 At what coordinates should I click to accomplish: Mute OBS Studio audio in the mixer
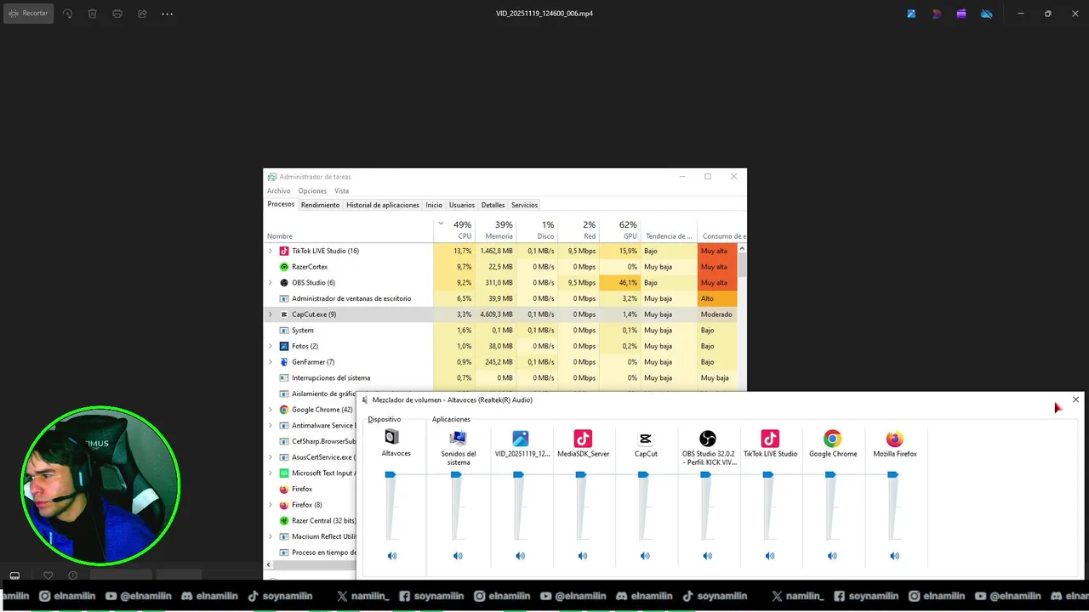coord(708,556)
